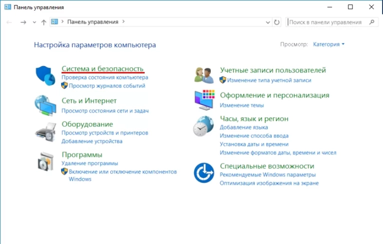Open Изменение способа ввода link
The height and width of the screenshot is (244, 383).
pos(254,135)
